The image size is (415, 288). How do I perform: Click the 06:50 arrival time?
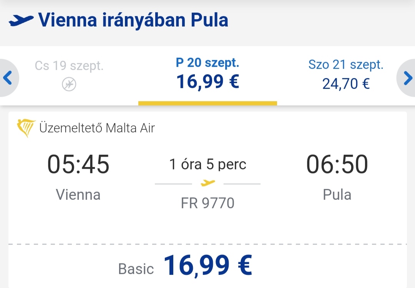pyautogui.click(x=337, y=164)
